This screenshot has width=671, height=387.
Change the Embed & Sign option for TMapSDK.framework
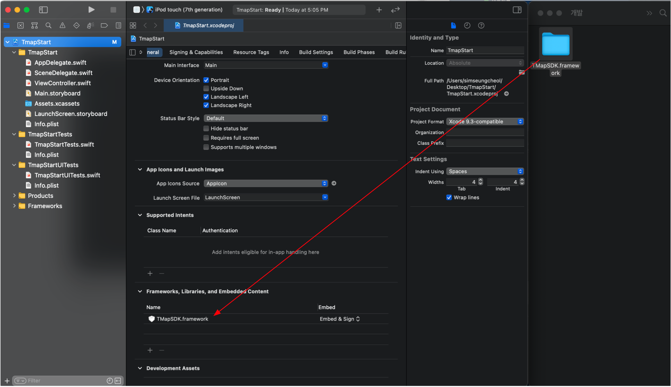click(340, 319)
